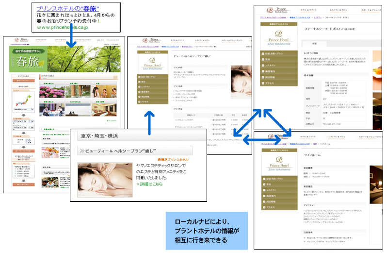Image resolution: width=387 pixels, height=253 pixels.
Task: Expand 周辺情報 on Beauty plan page sidebar
Action: [153, 97]
